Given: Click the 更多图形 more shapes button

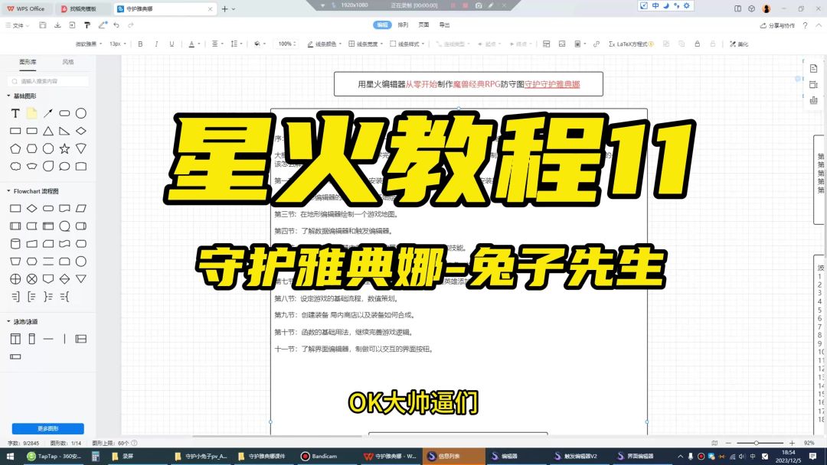Looking at the screenshot, I should click(47, 429).
